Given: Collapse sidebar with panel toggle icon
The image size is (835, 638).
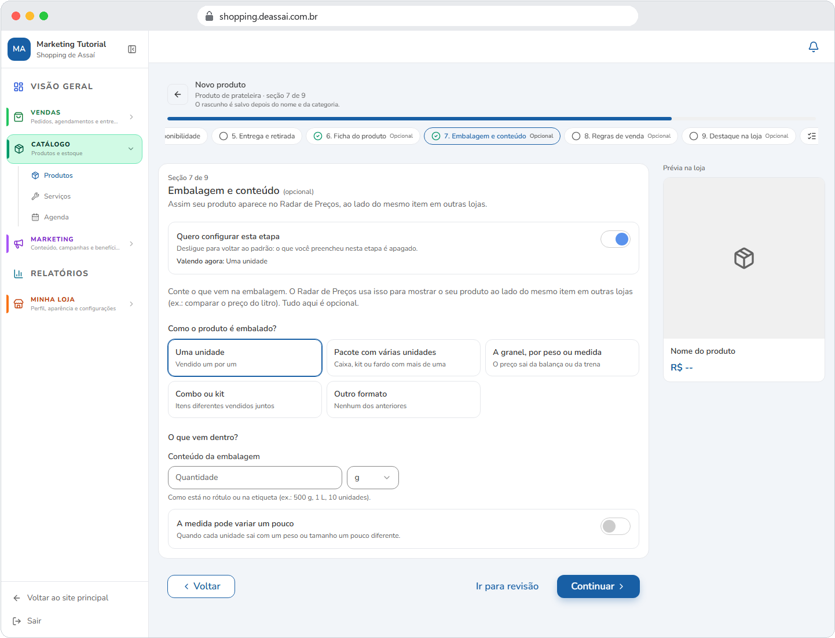Looking at the screenshot, I should 132,49.
